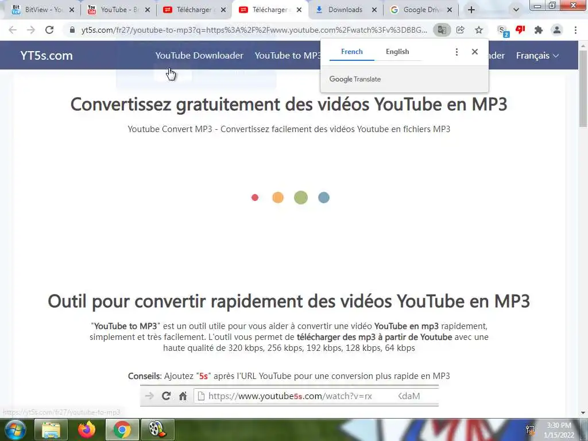Click the page vertical scrollbar thumb
The width and height of the screenshot is (588, 441).
[x=583, y=88]
